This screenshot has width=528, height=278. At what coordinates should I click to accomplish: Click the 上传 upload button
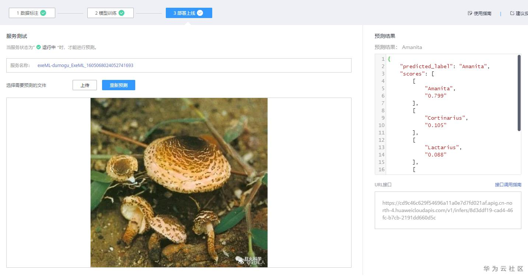85,85
